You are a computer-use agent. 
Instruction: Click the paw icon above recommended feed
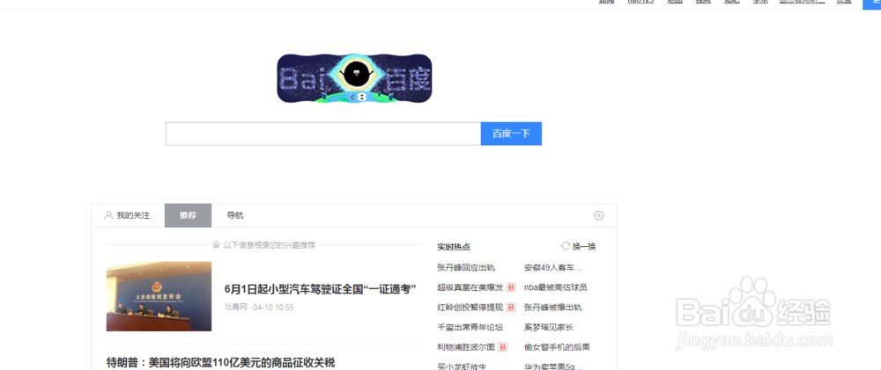coord(217,245)
